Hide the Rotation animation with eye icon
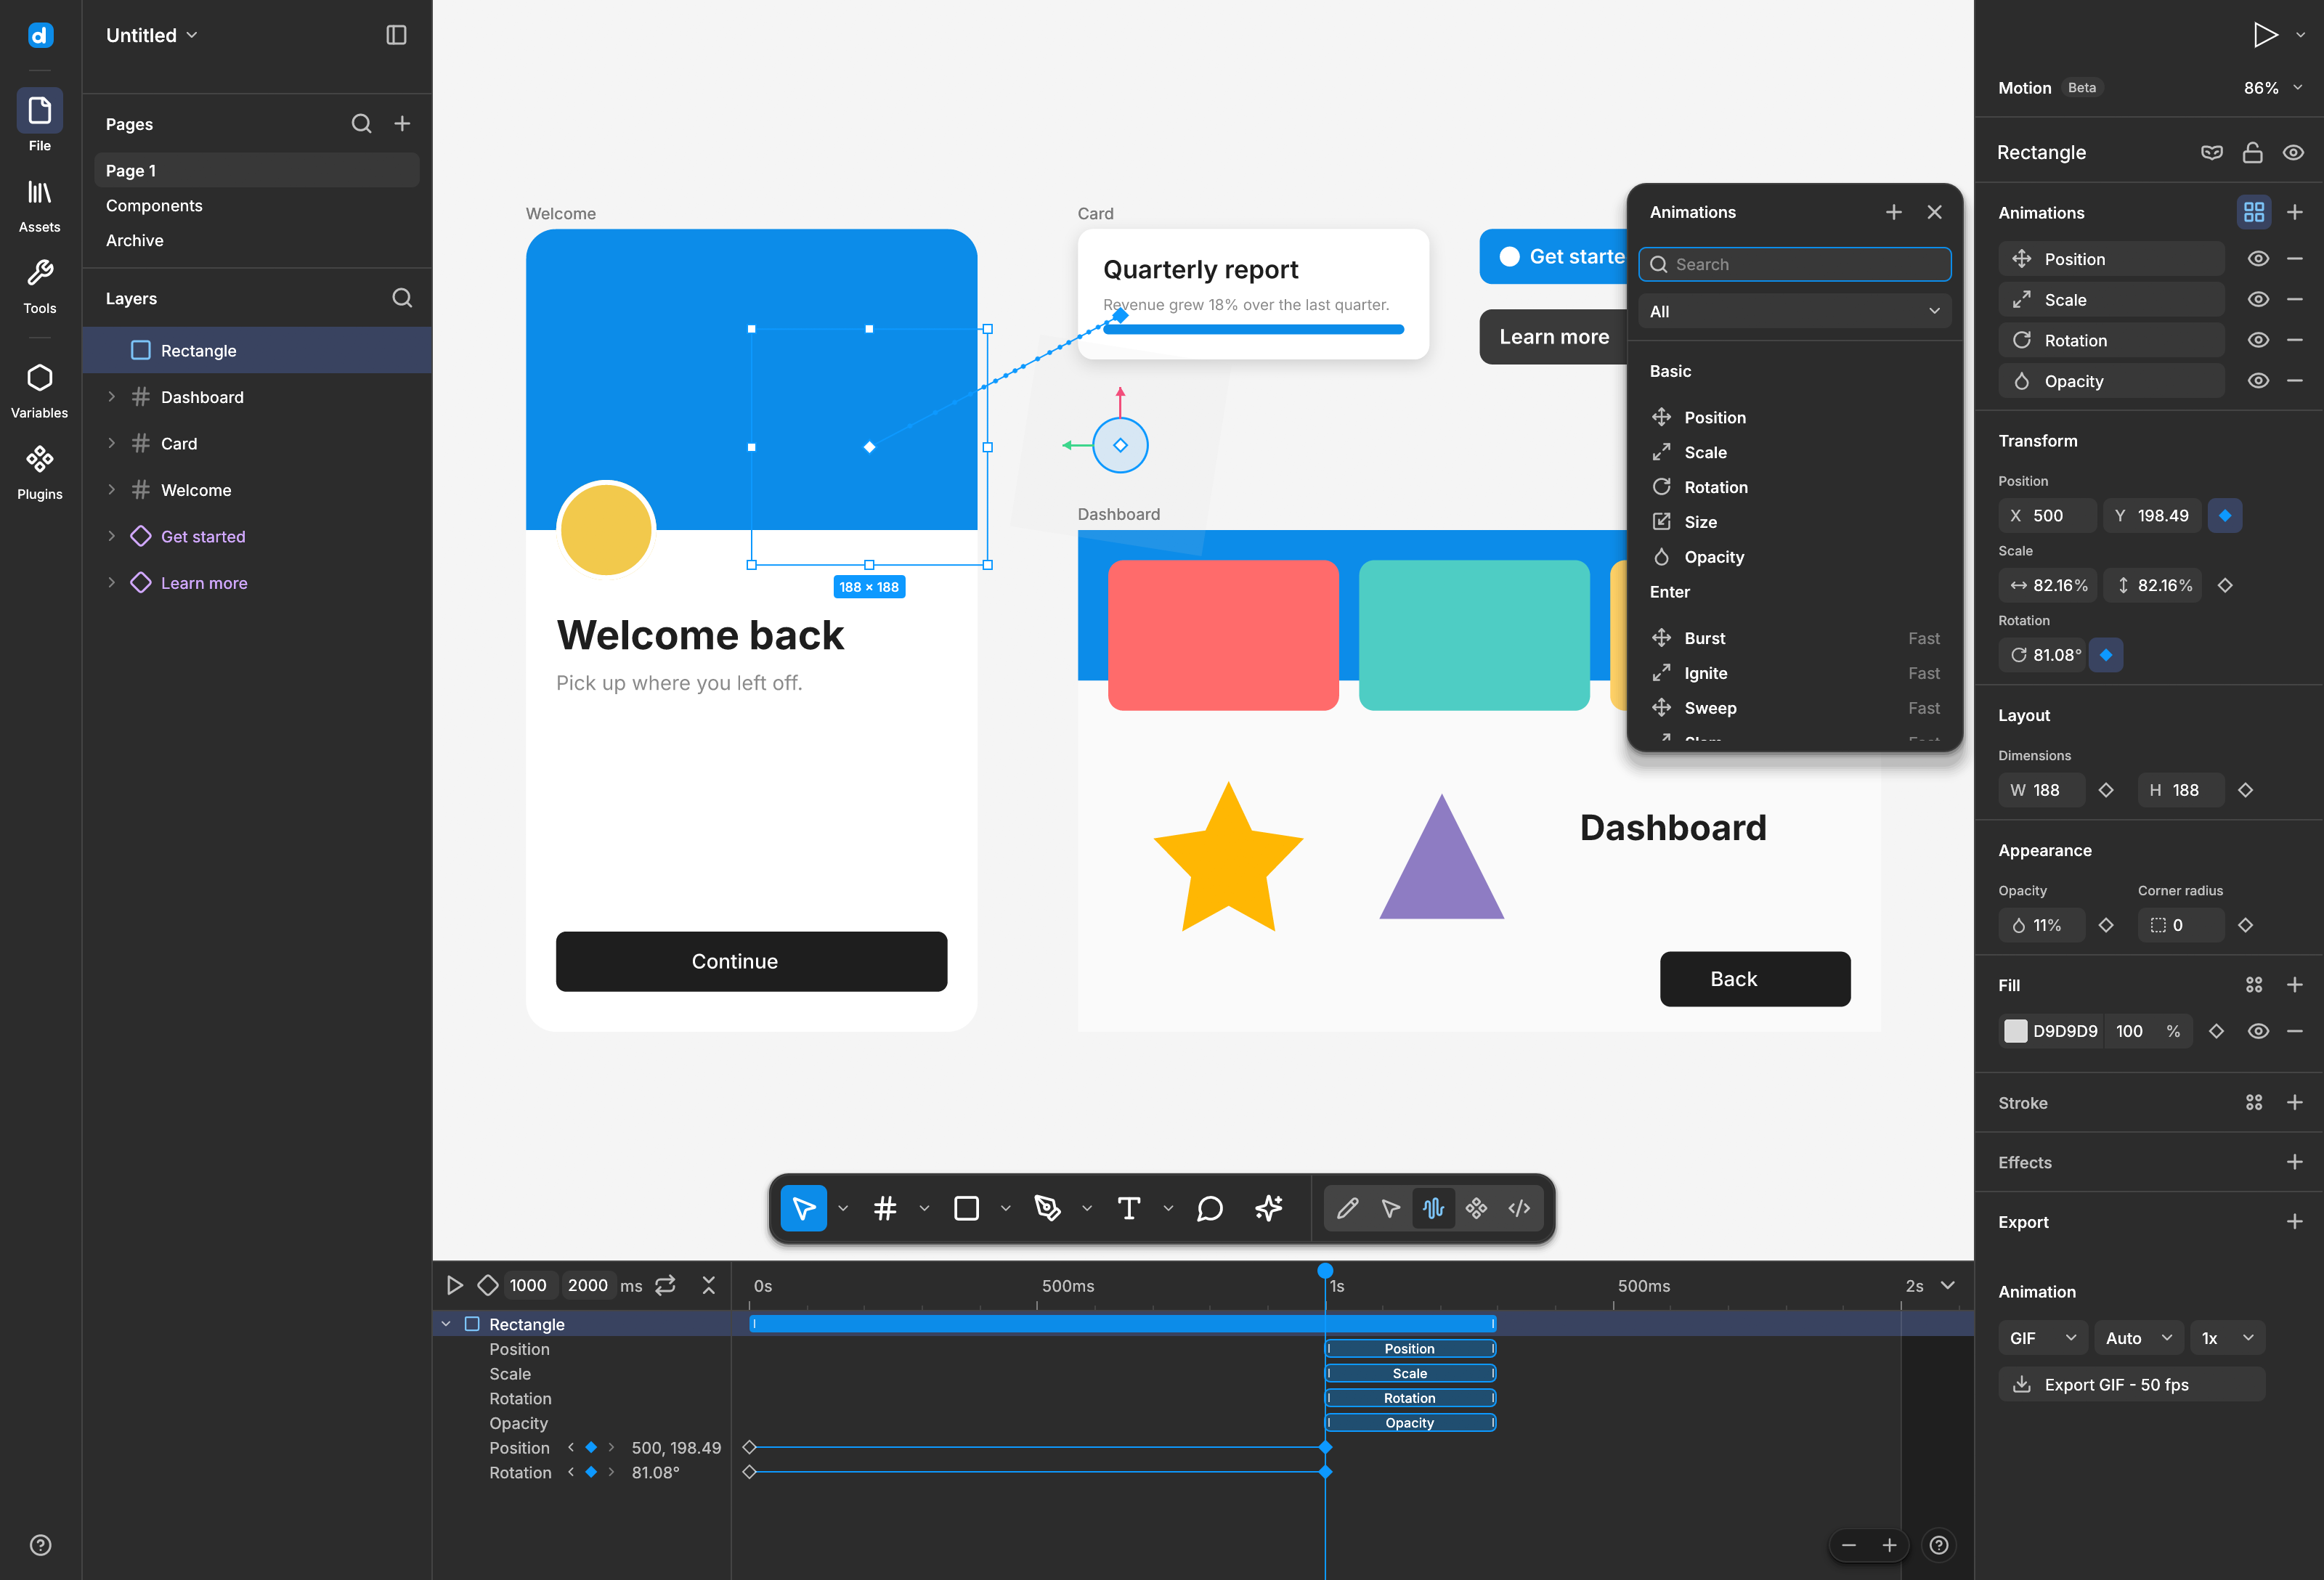 [2258, 340]
